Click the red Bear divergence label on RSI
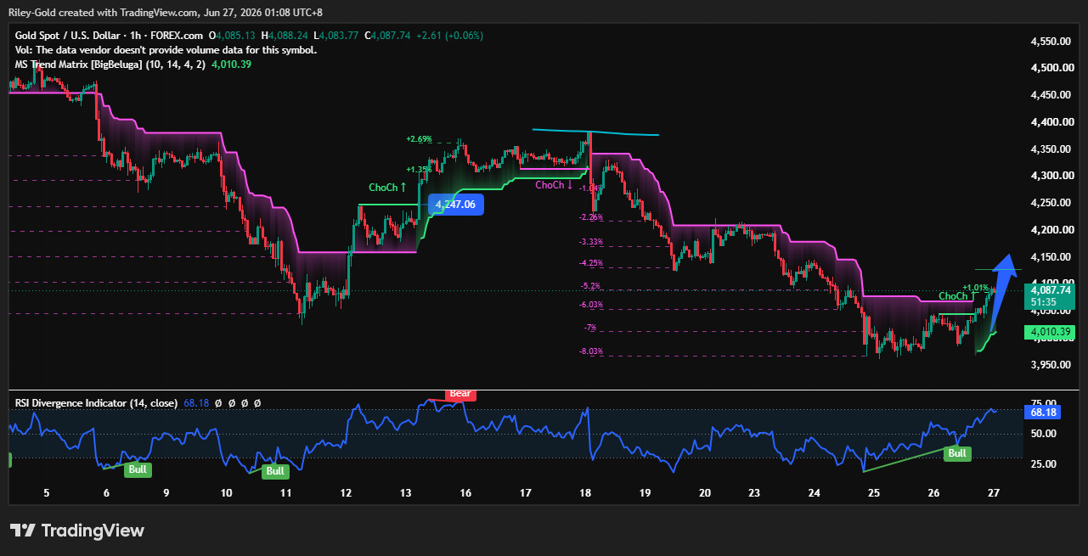 [460, 394]
